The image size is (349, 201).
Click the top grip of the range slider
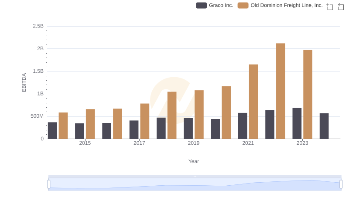[x=195, y=176]
